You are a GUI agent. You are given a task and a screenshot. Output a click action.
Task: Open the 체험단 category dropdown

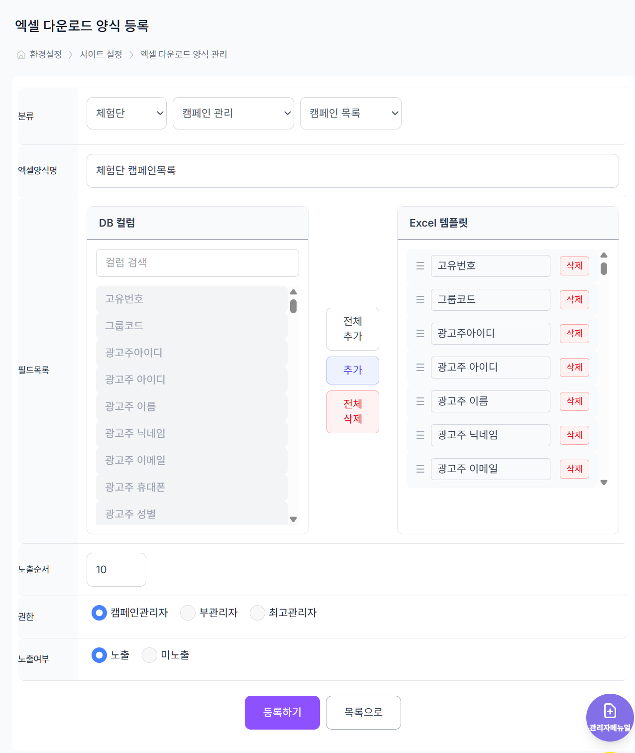126,113
